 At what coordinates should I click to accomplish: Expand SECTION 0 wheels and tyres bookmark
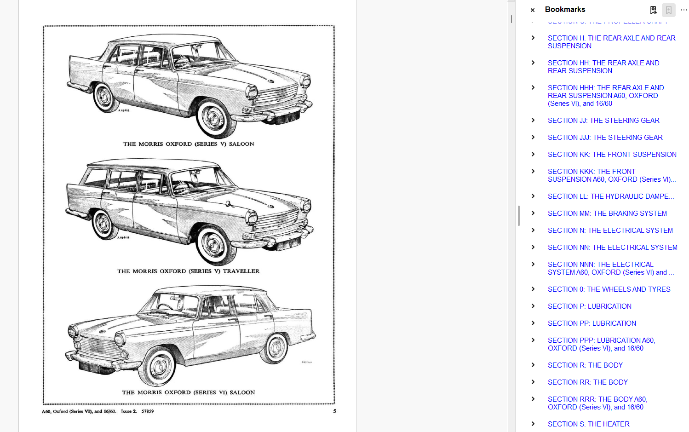point(533,289)
